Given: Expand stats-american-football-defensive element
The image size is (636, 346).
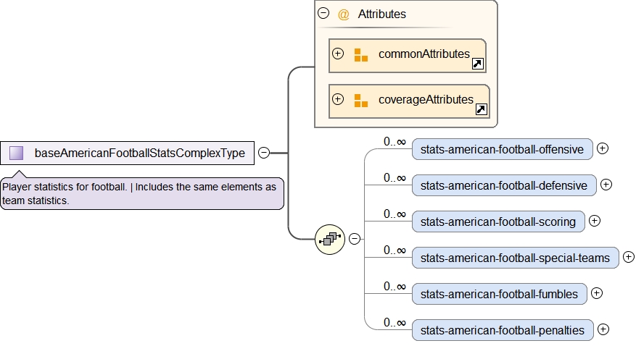Looking at the screenshot, I should click(x=606, y=185).
